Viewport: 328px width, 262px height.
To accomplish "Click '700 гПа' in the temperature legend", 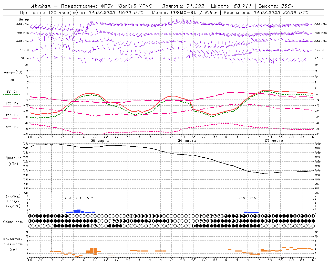I will pos(12,115).
